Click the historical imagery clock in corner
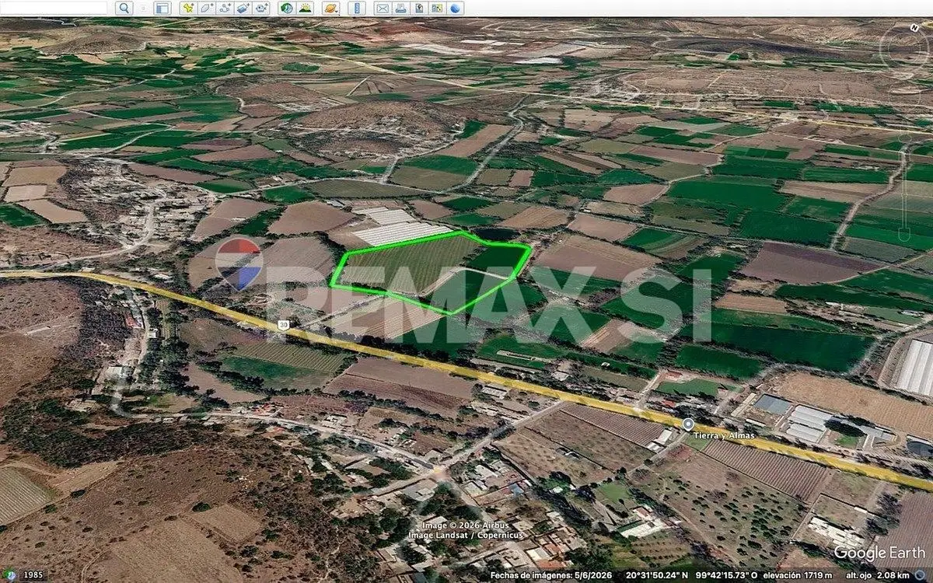This screenshot has width=933, height=583. [x=10, y=575]
